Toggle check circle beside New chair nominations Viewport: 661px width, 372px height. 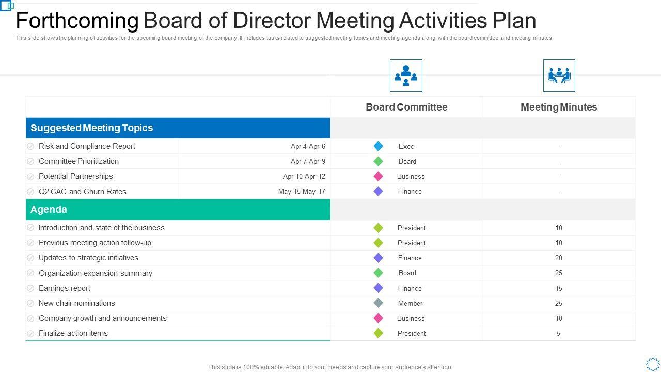coord(30,304)
